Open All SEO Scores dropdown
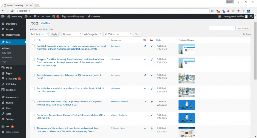 [117, 34]
